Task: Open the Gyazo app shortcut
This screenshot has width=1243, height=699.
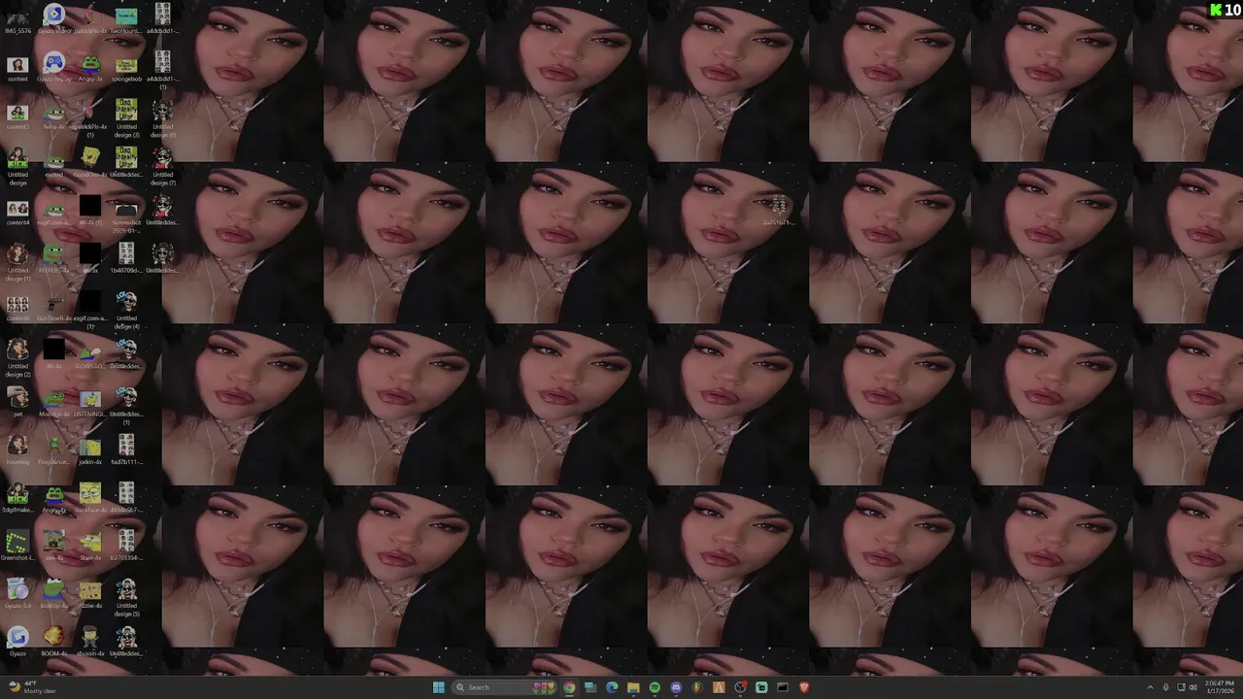Action: (x=17, y=642)
